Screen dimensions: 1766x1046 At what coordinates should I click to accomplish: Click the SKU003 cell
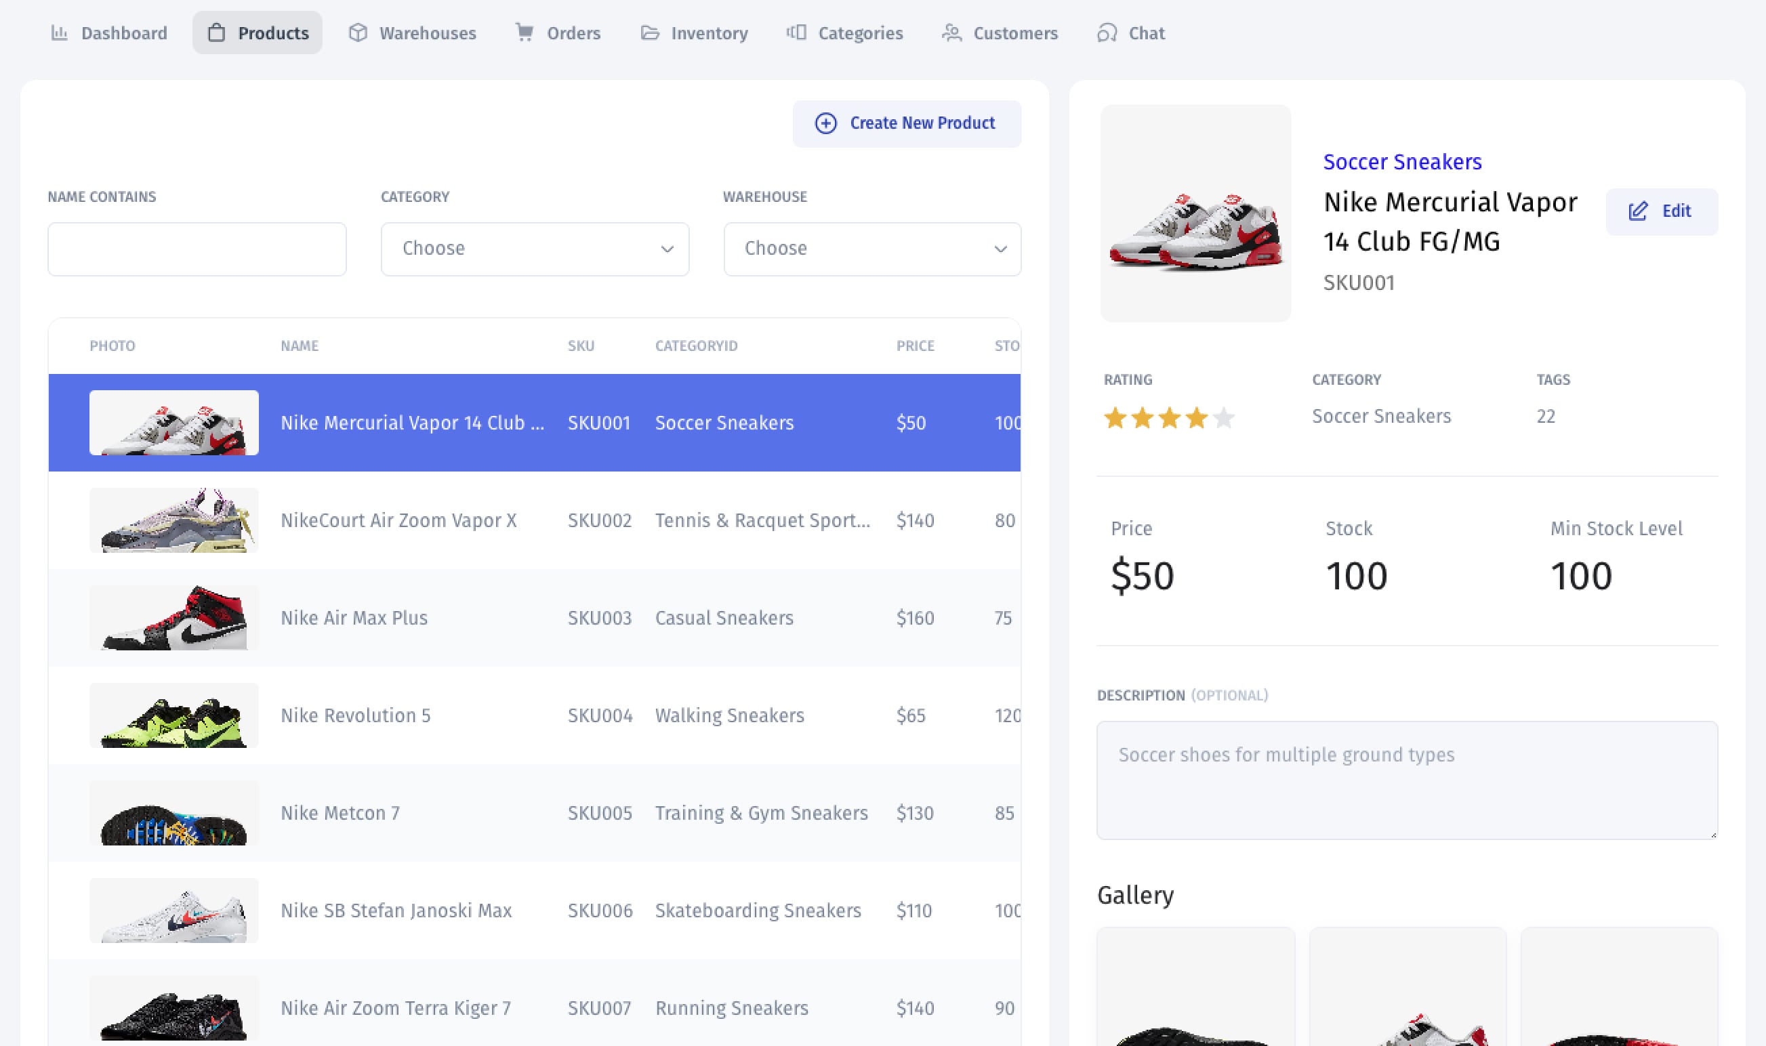point(599,618)
